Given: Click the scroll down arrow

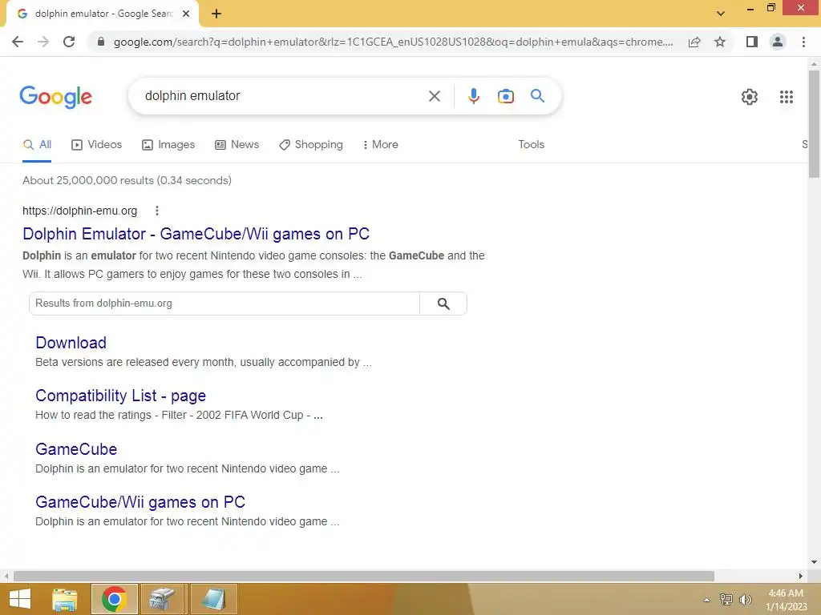Looking at the screenshot, I should pos(814,562).
